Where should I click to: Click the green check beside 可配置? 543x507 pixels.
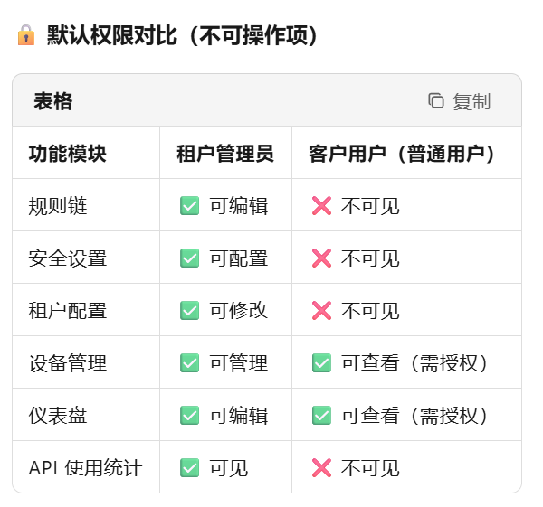point(190,258)
